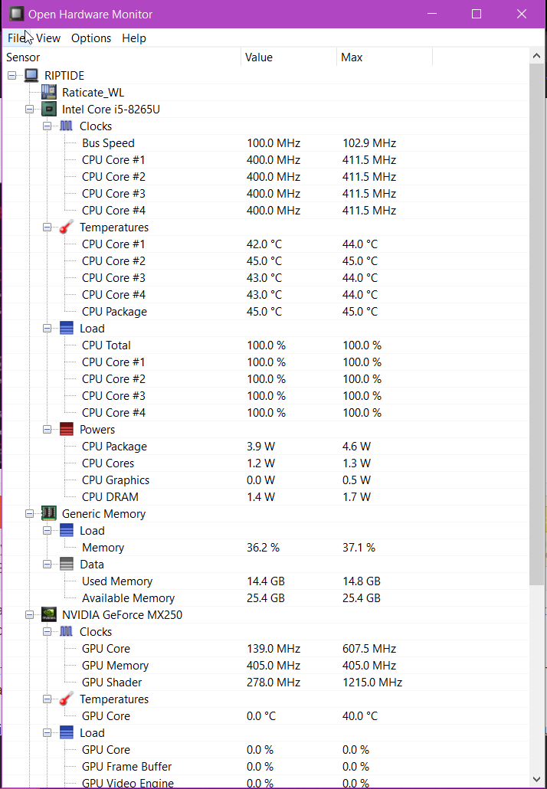Collapse the CPU Clocks group
The image size is (547, 789).
click(x=47, y=126)
